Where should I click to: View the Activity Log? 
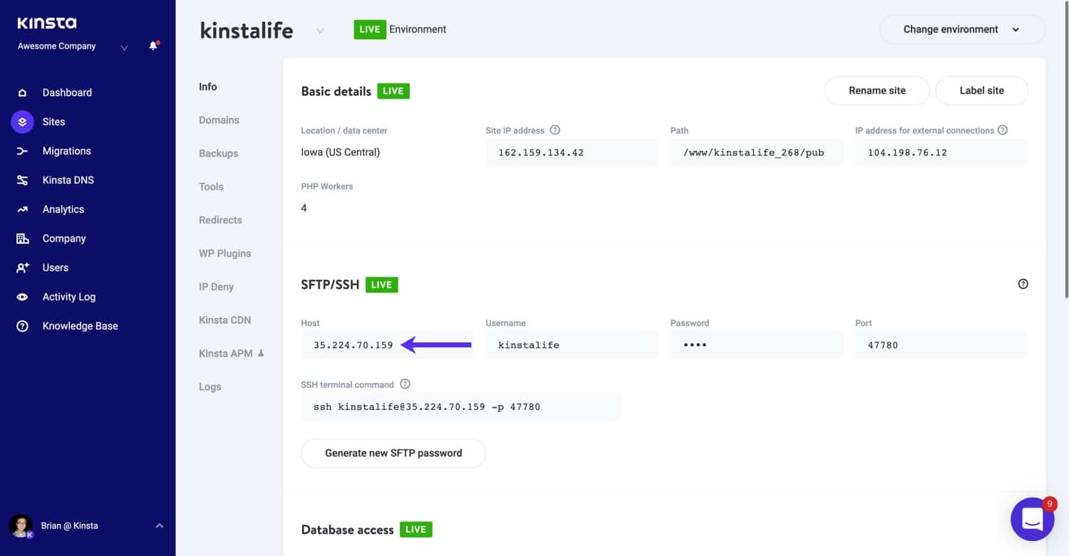(69, 296)
